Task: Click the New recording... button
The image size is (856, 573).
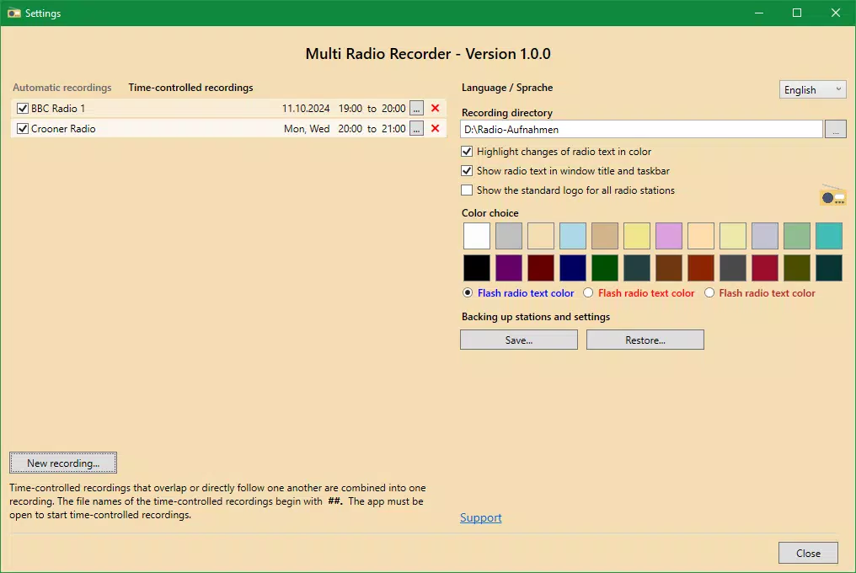Action: pos(63,463)
